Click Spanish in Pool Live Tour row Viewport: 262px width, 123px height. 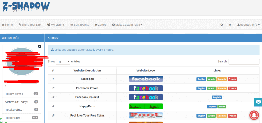[x=222, y=116]
